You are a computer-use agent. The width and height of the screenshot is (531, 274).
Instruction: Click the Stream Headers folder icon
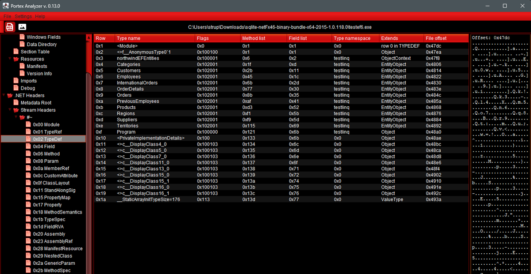(16, 110)
